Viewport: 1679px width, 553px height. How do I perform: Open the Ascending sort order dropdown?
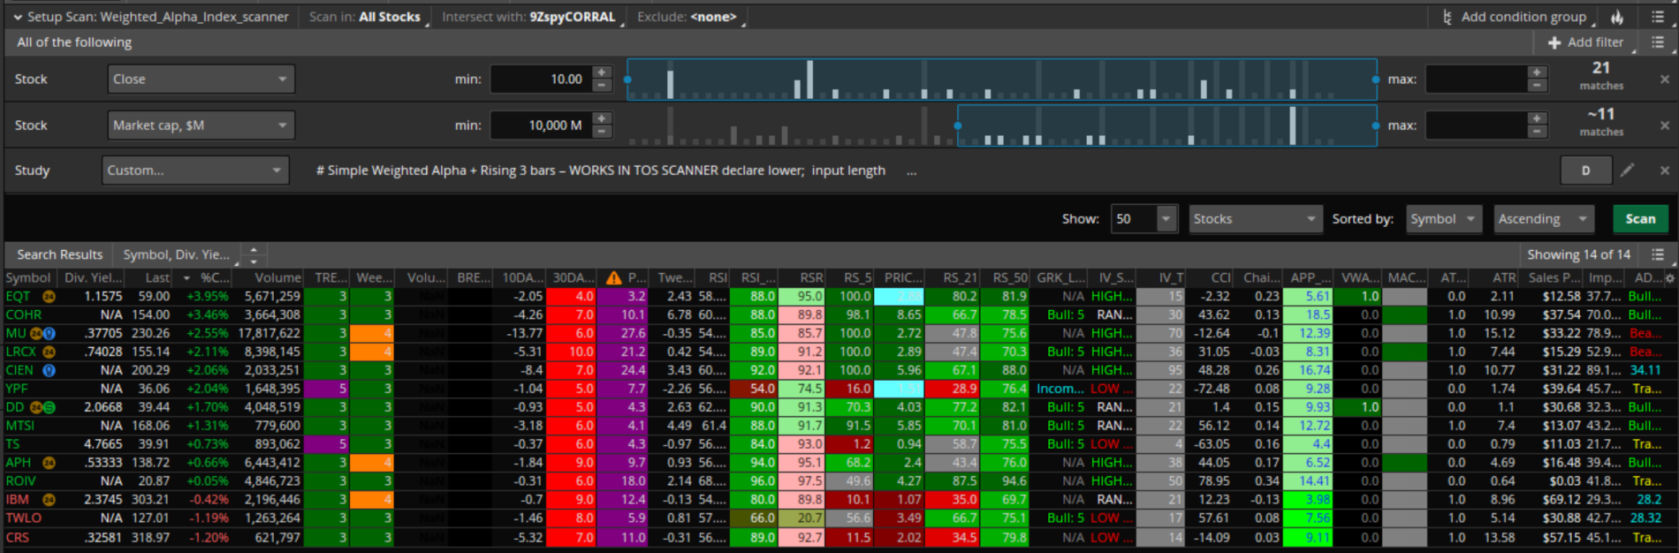pyautogui.click(x=1543, y=219)
